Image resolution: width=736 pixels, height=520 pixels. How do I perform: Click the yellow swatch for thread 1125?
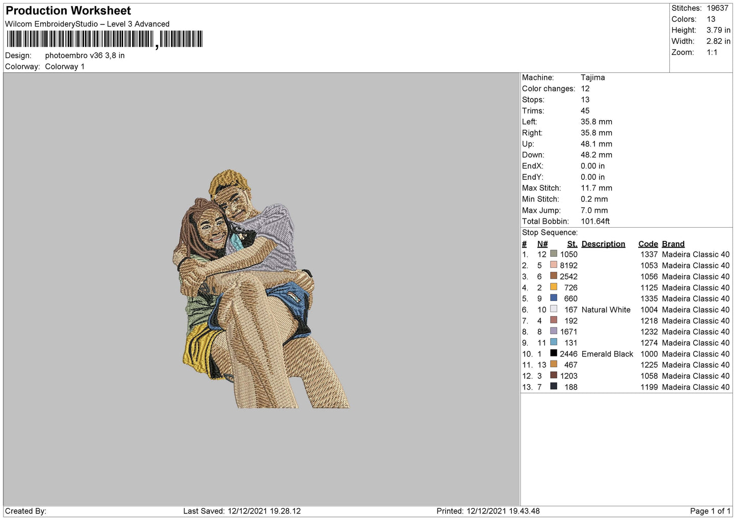point(554,287)
